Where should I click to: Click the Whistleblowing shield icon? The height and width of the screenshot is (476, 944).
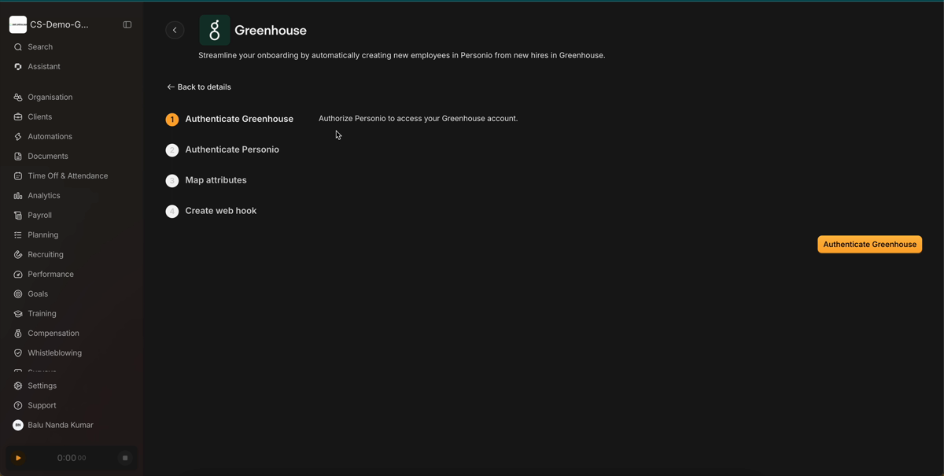pyautogui.click(x=18, y=353)
